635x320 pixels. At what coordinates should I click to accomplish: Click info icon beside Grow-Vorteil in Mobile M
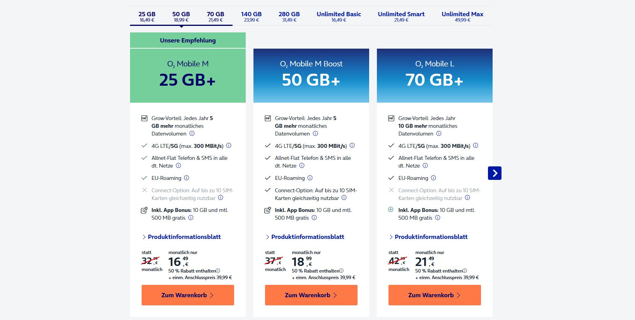click(192, 134)
